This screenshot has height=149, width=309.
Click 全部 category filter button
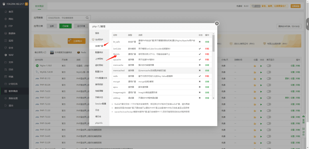(51, 26)
